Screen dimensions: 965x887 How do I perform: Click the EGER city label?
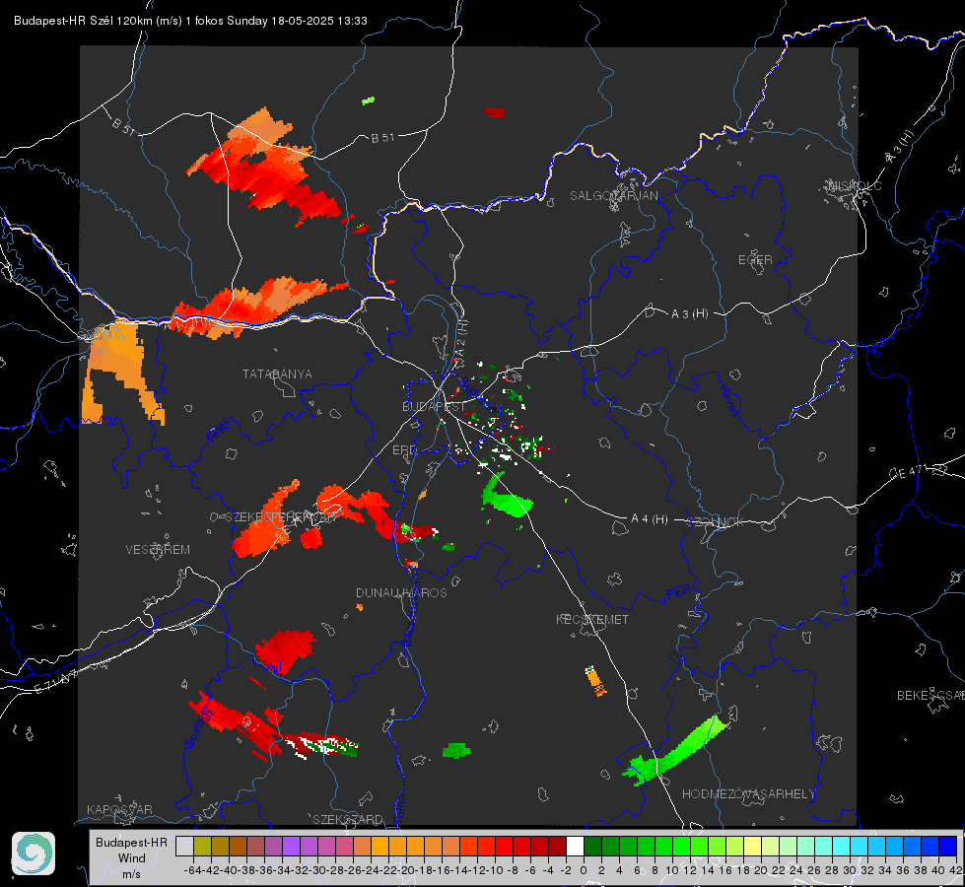755,260
